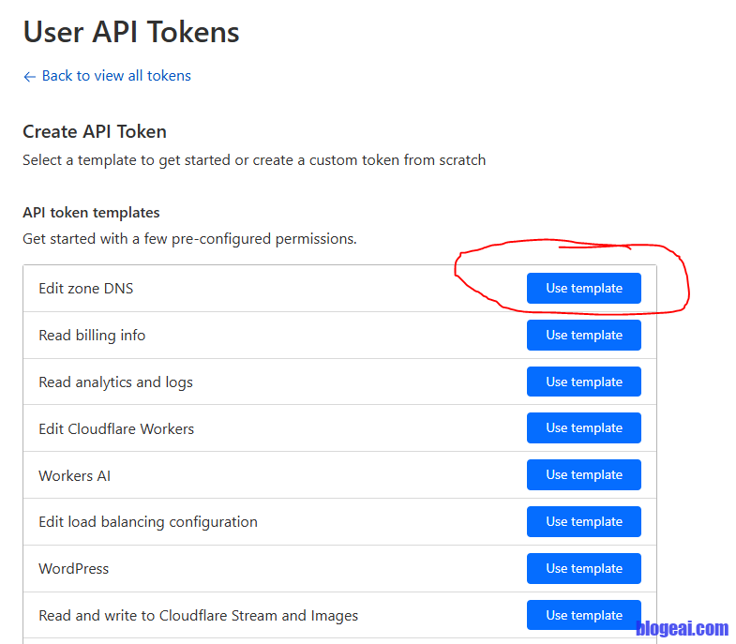The height and width of the screenshot is (644, 736).
Task: Use template for Edit zone DNS
Action: pyautogui.click(x=583, y=289)
